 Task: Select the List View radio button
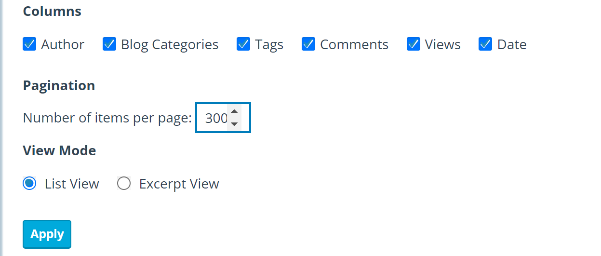pyautogui.click(x=29, y=184)
